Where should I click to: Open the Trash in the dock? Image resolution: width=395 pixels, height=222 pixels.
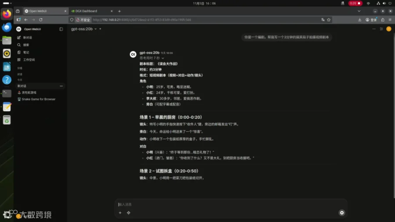7,120
